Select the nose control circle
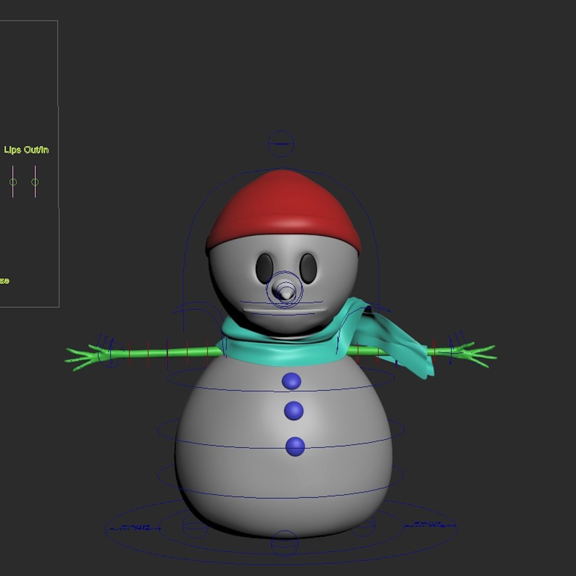The height and width of the screenshot is (576, 576). tap(285, 289)
